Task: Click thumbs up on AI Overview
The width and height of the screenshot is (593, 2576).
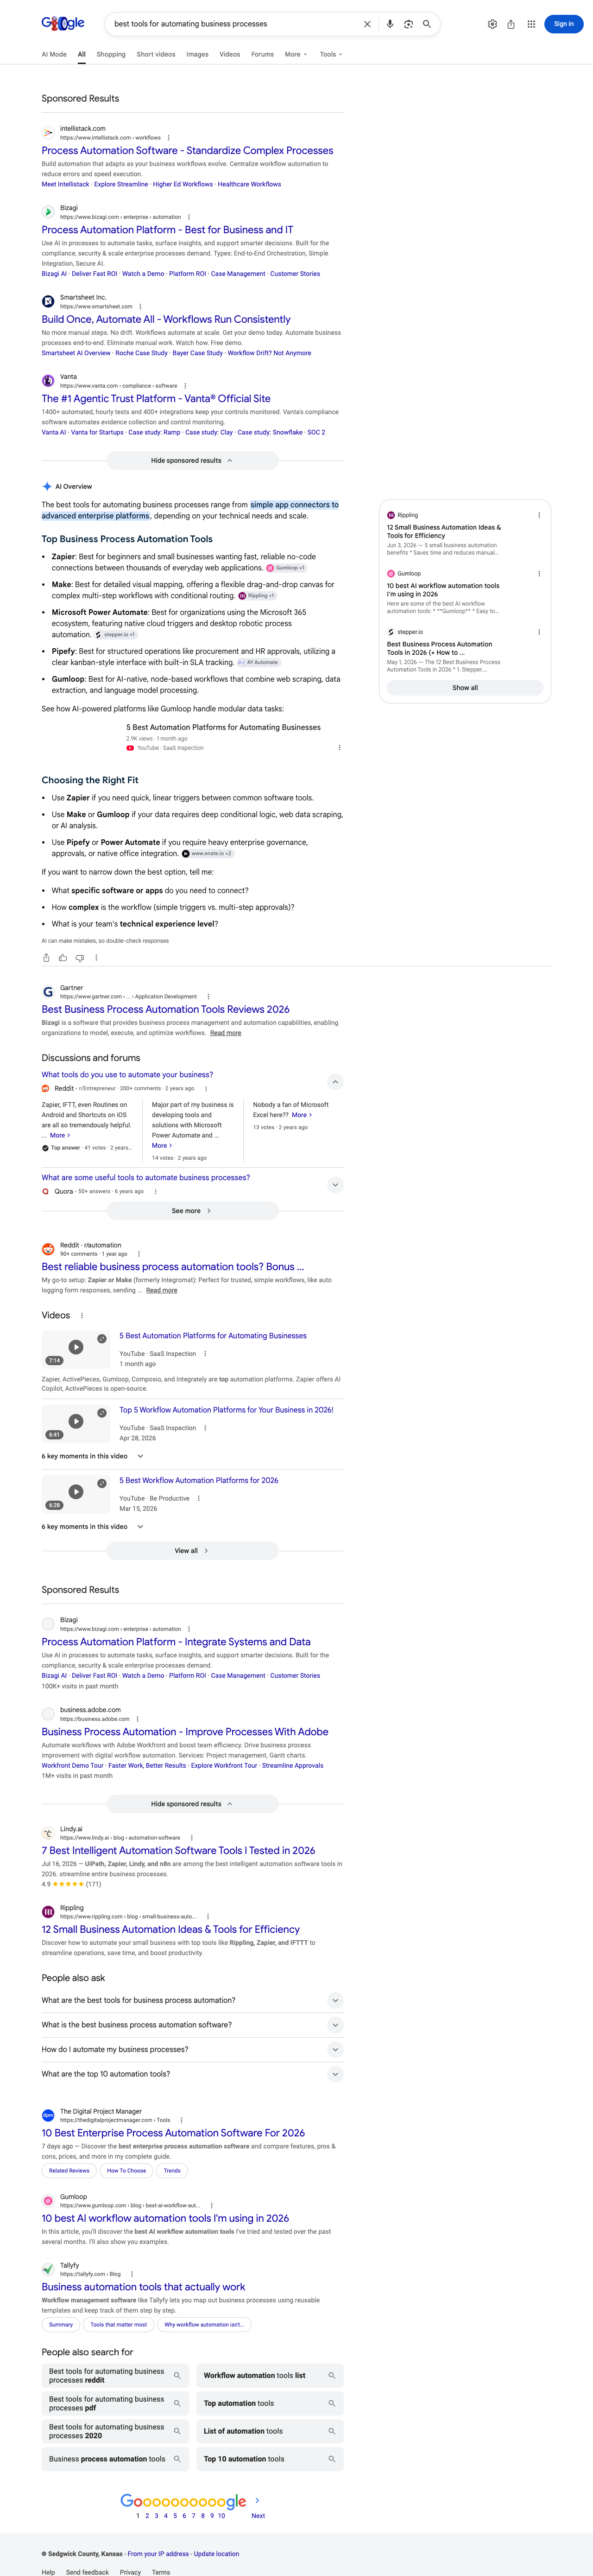Action: click(63, 958)
